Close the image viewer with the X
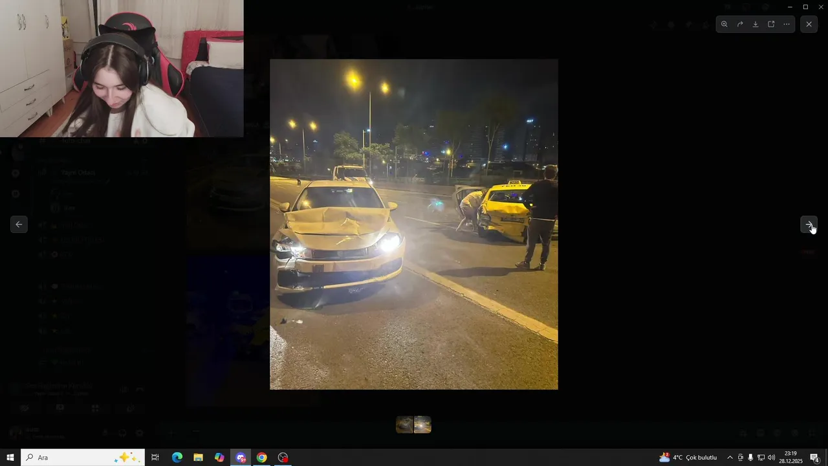The image size is (828, 466). 809,24
